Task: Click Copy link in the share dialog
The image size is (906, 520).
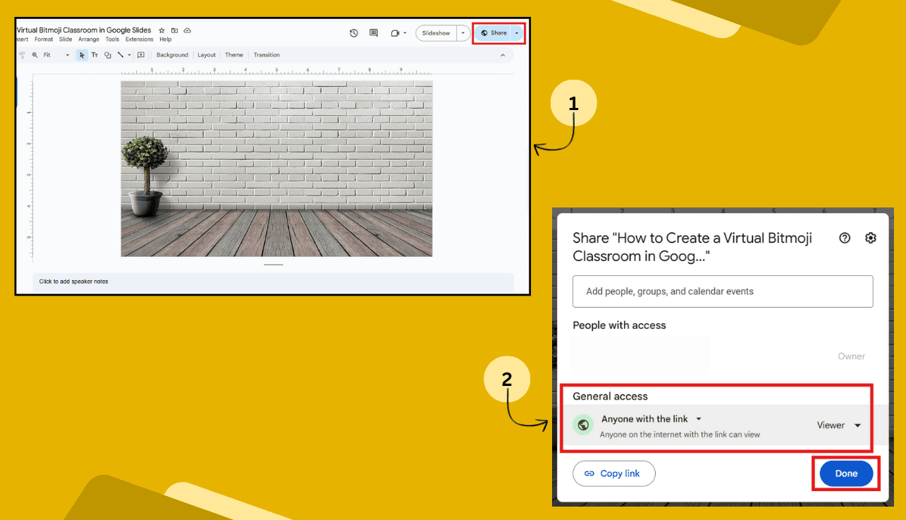Action: point(613,473)
